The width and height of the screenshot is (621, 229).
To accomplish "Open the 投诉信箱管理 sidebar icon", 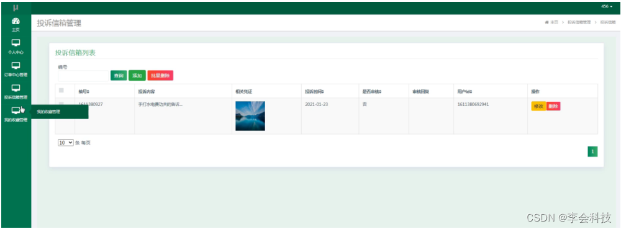I will (x=16, y=88).
